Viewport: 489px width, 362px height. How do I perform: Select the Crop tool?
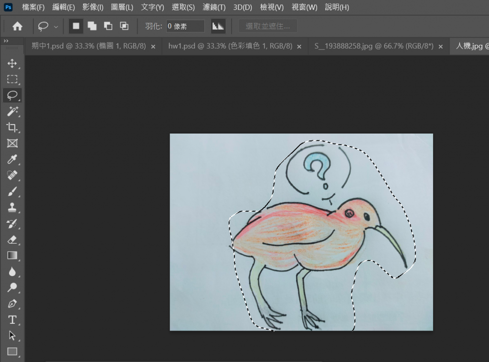12,127
